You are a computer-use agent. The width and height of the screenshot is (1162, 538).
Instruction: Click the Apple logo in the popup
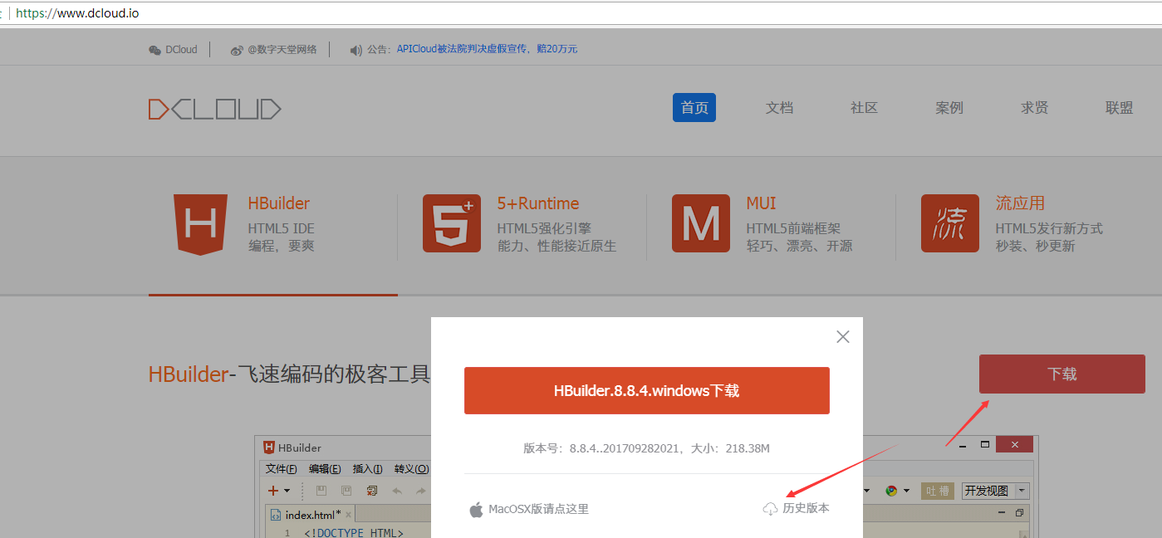476,509
